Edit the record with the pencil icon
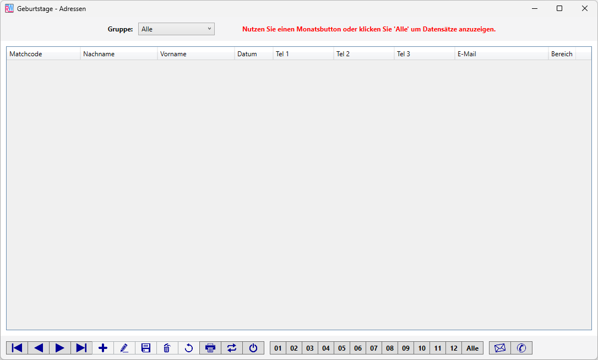Screen dimensions: 598x360 124,348
